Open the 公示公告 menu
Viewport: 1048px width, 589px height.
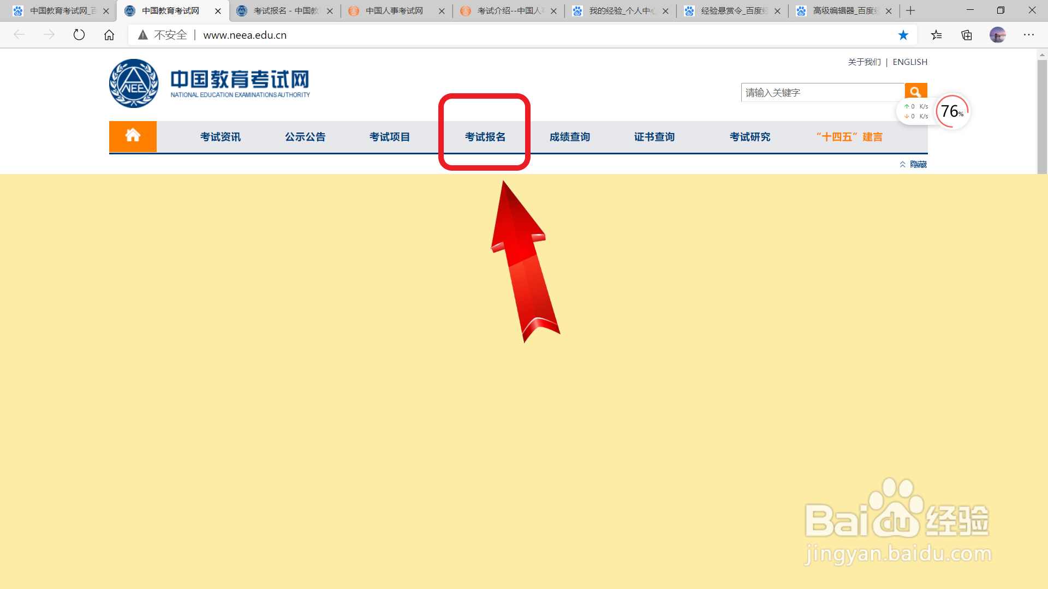point(305,137)
